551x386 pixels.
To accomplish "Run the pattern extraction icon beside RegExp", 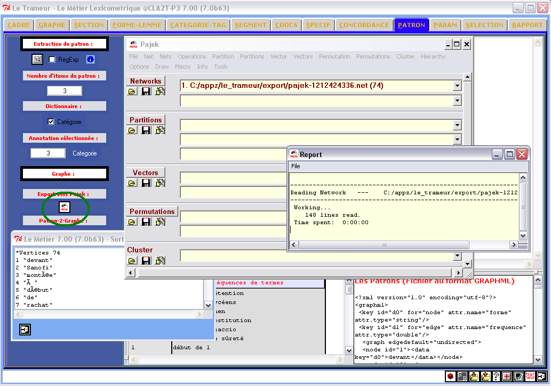I will click(x=37, y=59).
